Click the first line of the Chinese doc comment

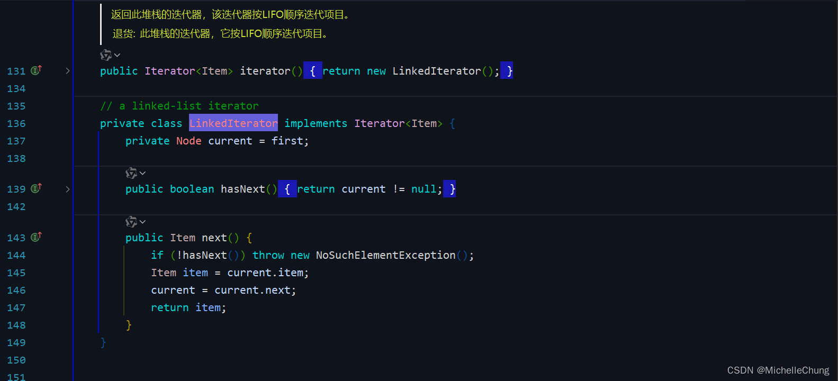pyautogui.click(x=231, y=14)
